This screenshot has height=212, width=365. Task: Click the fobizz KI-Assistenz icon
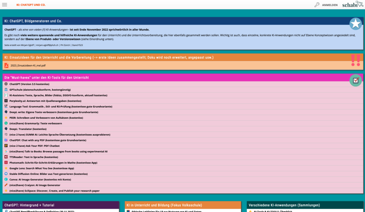6,95
